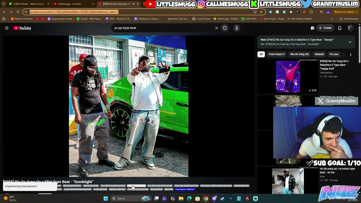Viewport: 361px width, 203px height.
Task: Open YouTube notifications bell
Action: click(340, 28)
